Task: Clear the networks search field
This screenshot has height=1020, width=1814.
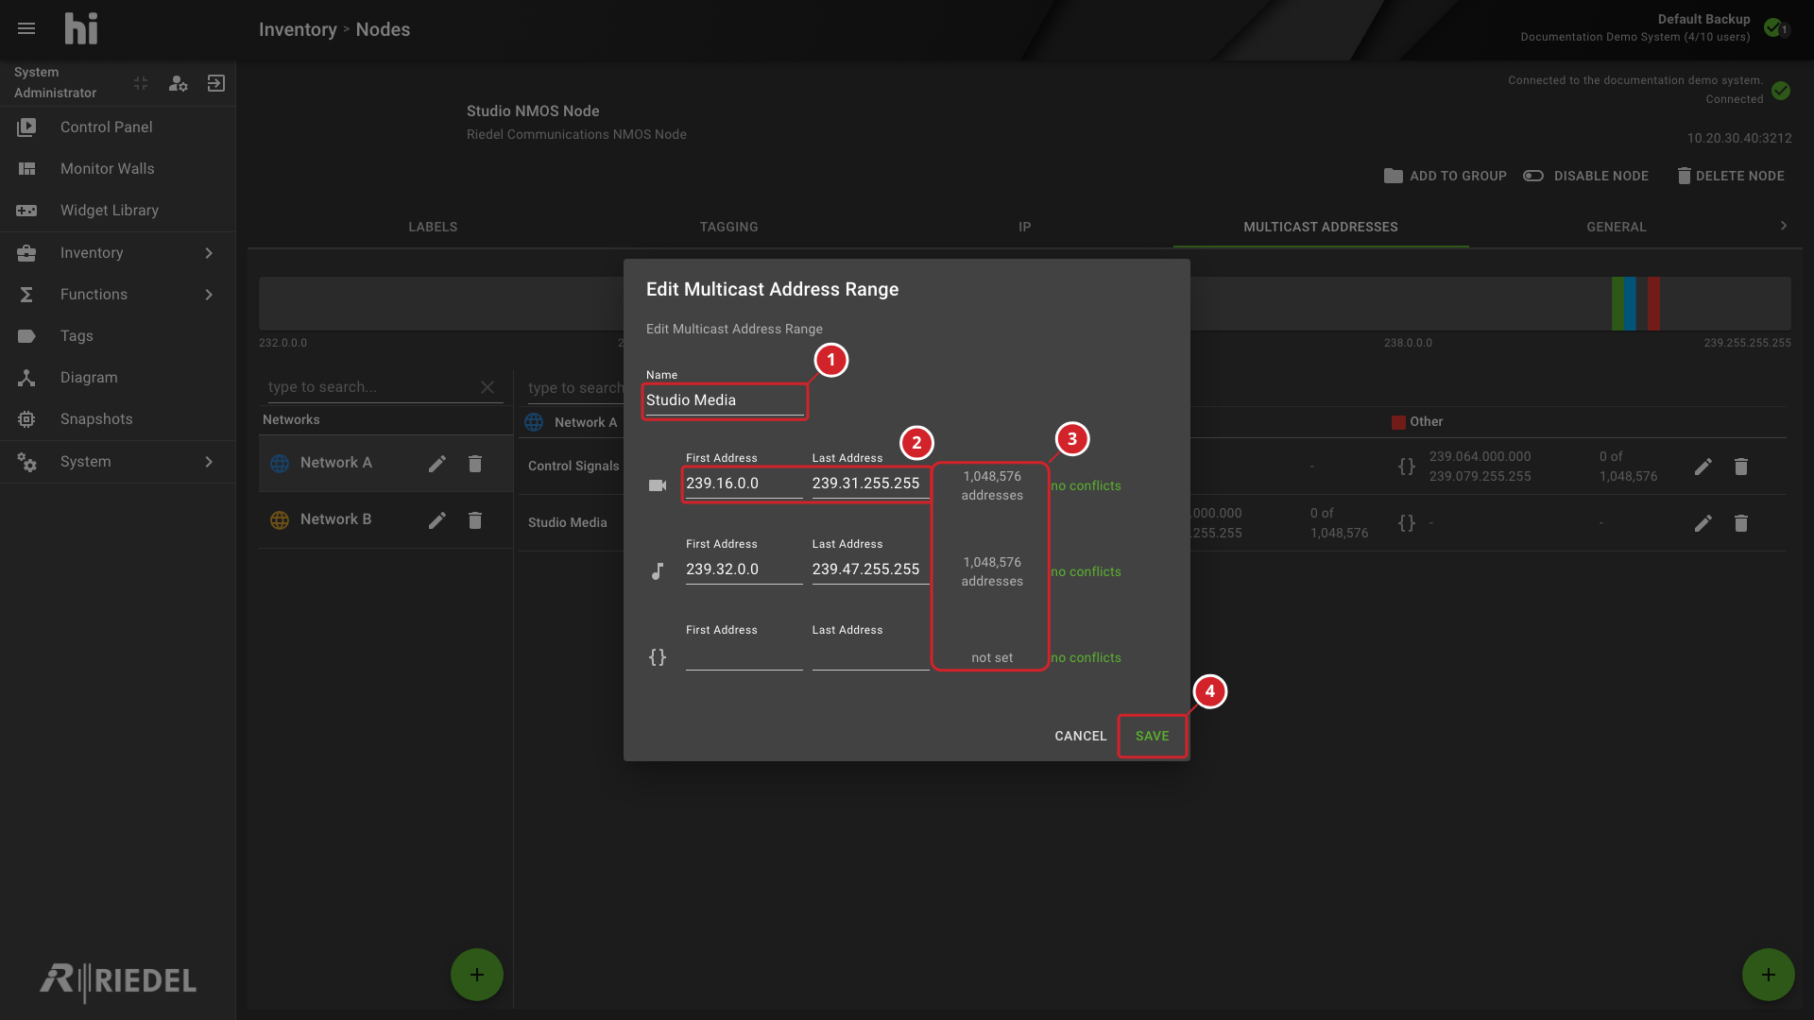Action: [488, 387]
